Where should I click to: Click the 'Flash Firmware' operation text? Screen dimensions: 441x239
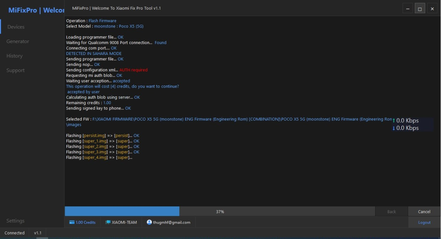click(x=103, y=21)
